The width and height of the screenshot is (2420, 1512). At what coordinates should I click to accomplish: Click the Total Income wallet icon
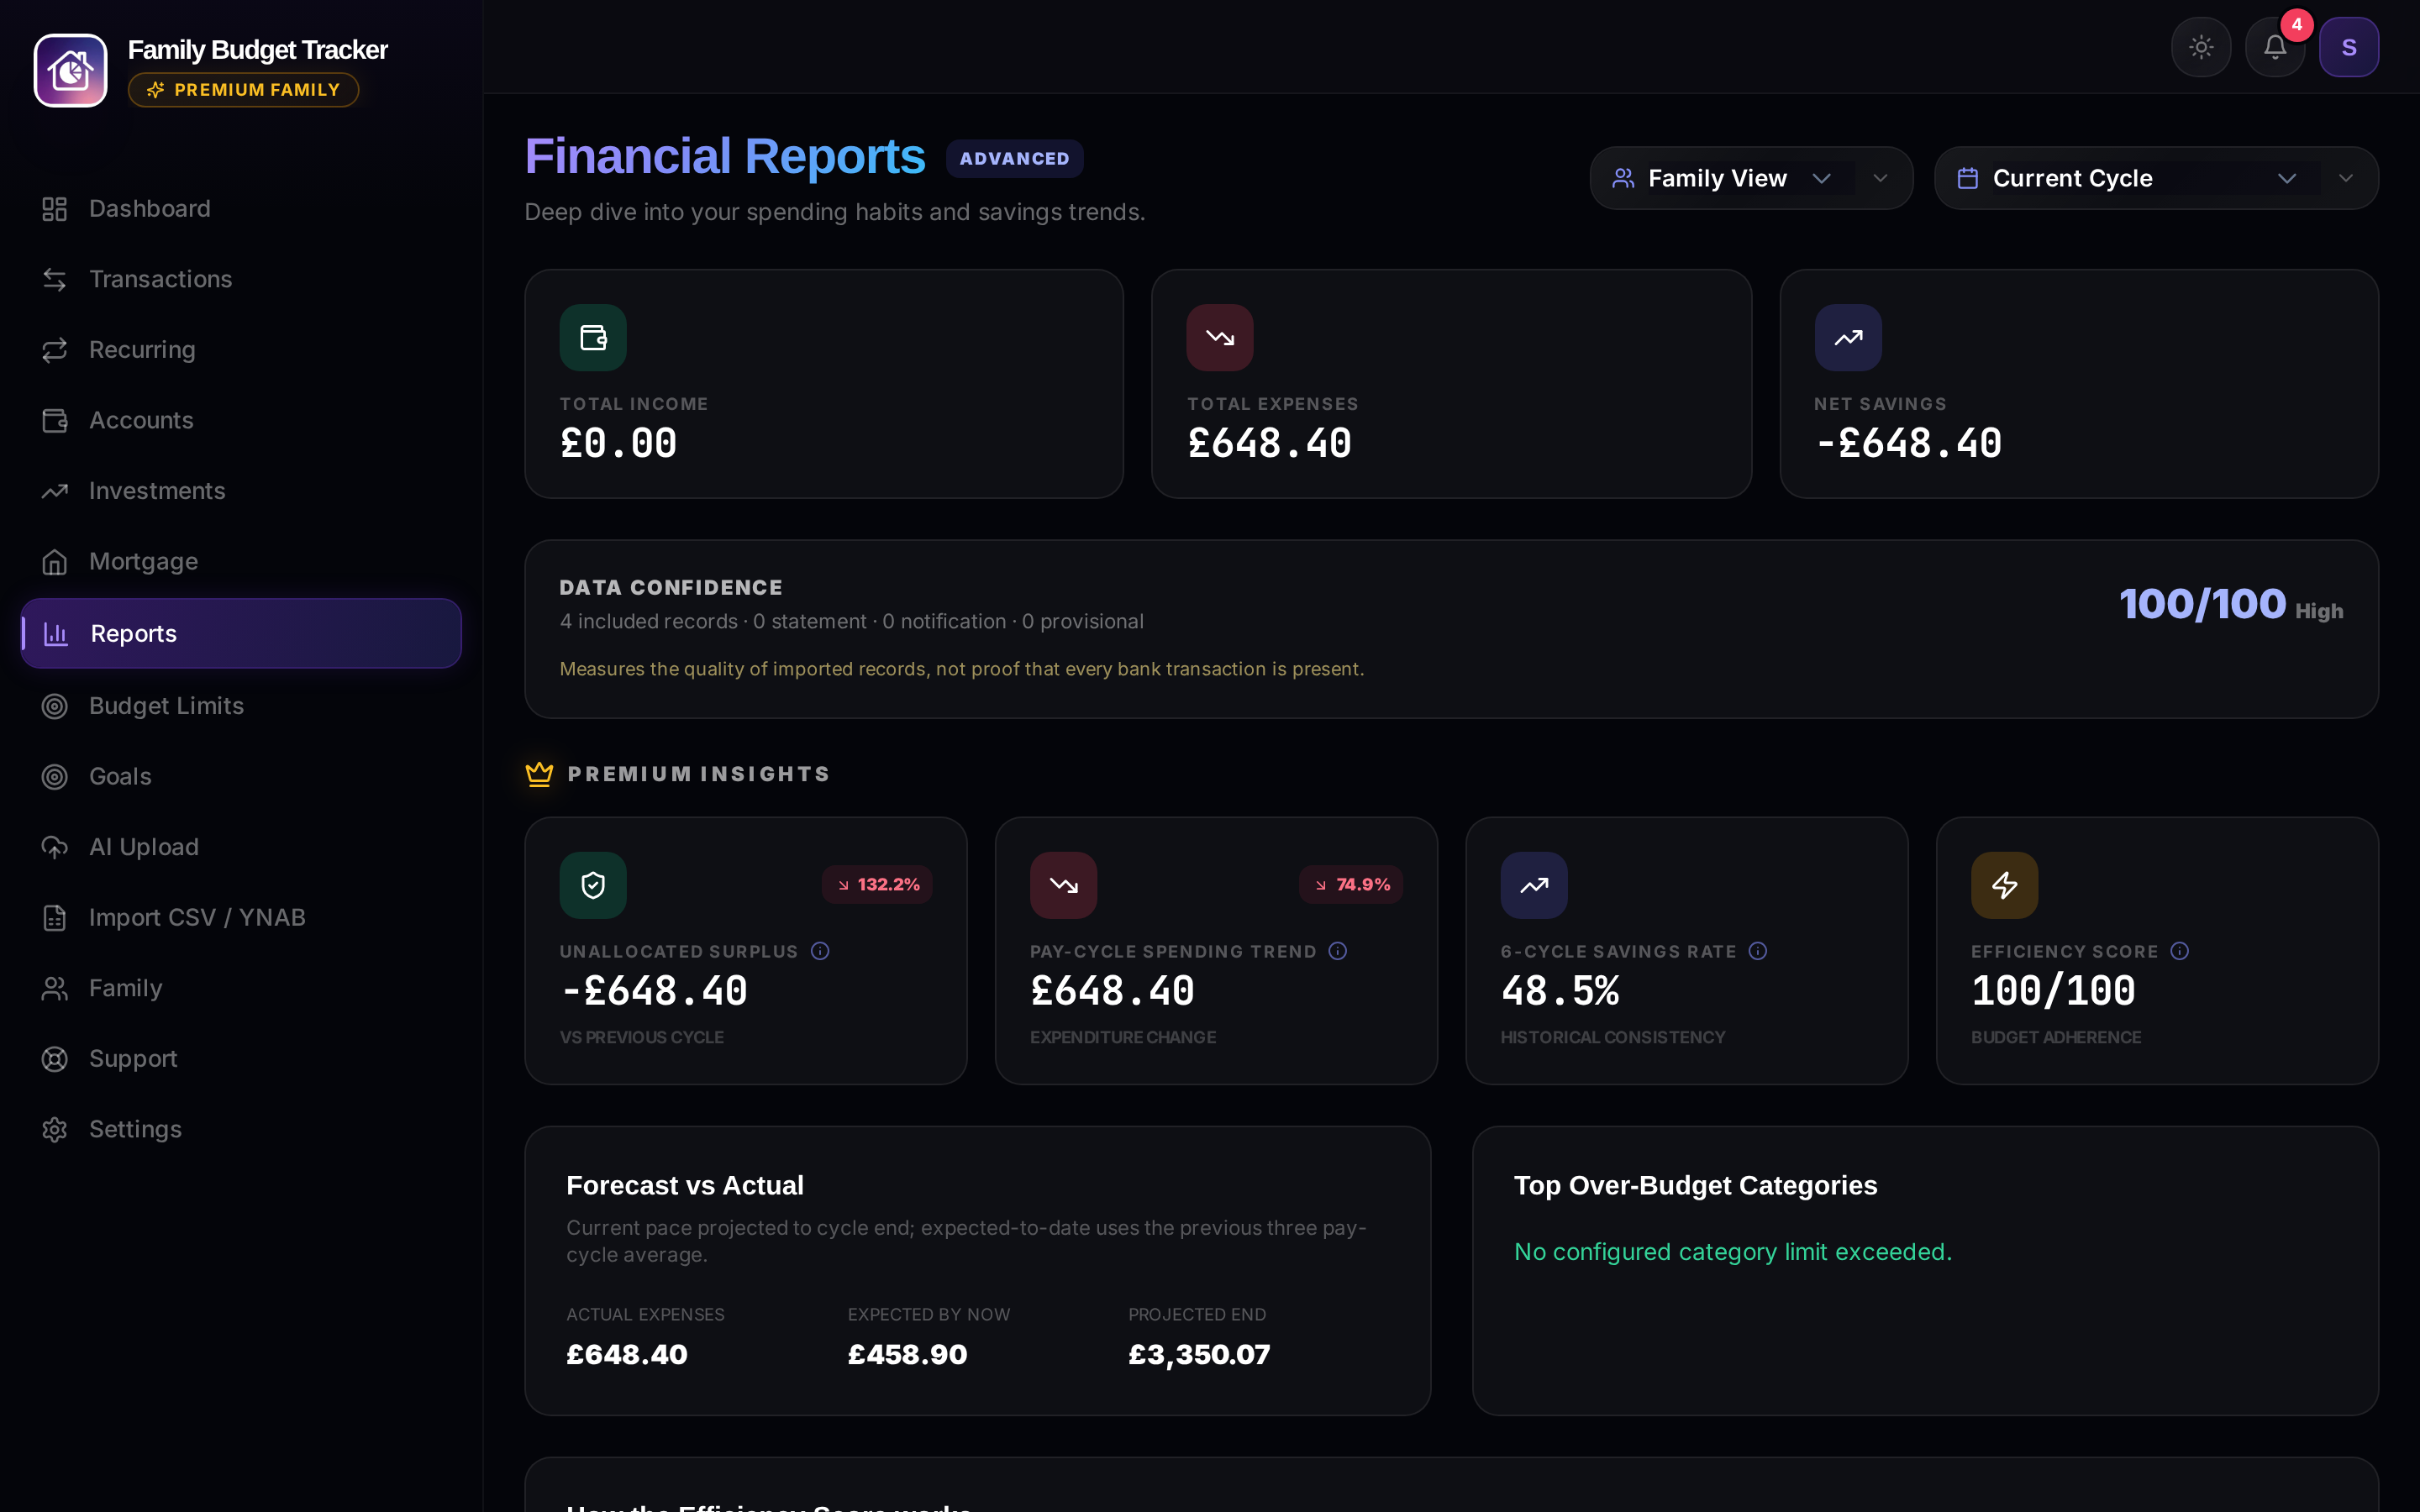(x=593, y=338)
